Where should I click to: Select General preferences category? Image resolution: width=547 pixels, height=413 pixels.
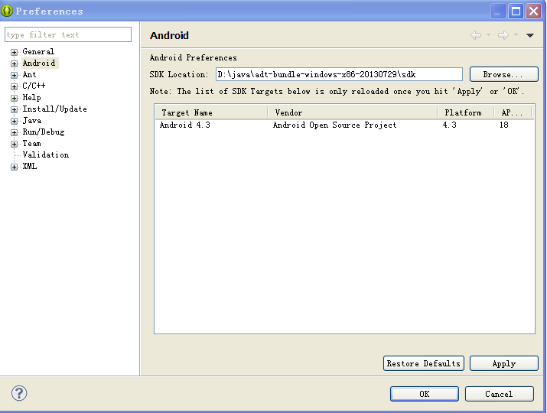(38, 52)
